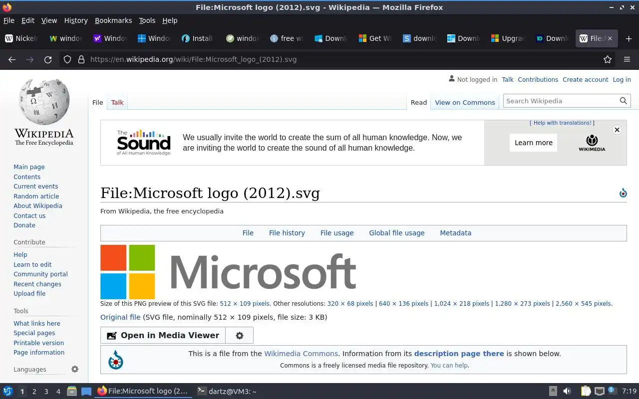
Task: Open the file manager taskbar icon
Action: (x=71, y=391)
